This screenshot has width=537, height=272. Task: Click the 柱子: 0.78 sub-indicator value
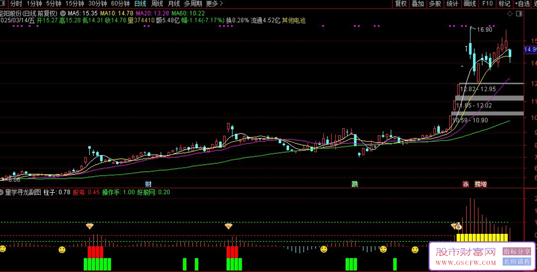(57, 192)
